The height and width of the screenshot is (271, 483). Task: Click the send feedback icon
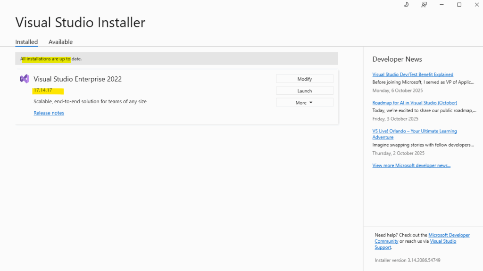(x=424, y=5)
